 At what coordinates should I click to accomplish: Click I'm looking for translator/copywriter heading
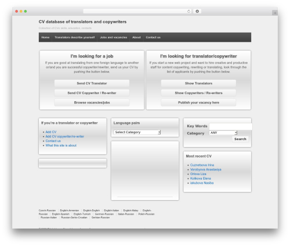tap(198, 56)
